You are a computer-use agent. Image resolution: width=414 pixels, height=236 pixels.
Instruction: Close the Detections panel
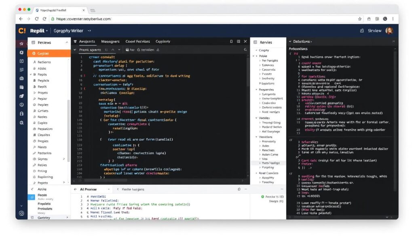coord(393,42)
